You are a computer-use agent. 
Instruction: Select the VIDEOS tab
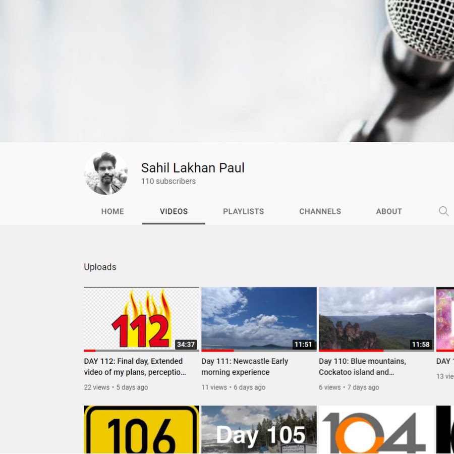[x=174, y=211]
